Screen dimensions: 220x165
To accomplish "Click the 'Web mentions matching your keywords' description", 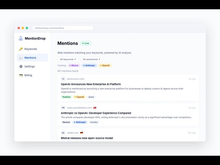I will tap(95, 53).
